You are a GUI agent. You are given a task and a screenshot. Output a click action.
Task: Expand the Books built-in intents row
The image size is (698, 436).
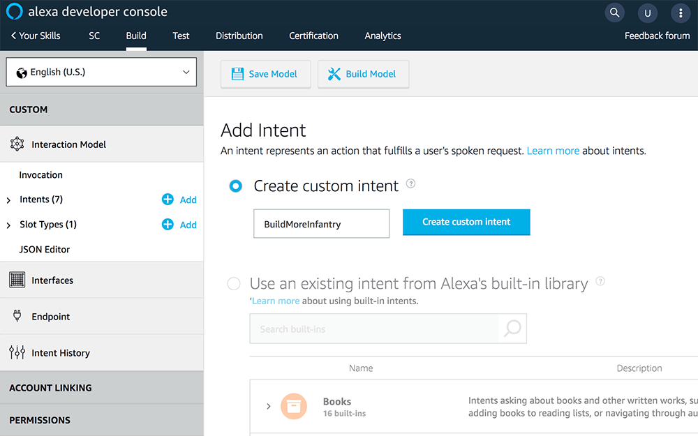(268, 406)
